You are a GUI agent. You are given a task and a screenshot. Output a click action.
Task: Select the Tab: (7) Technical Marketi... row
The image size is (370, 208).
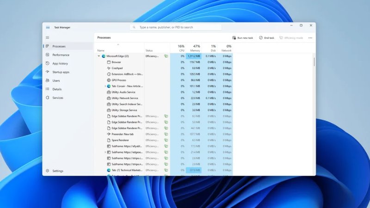click(x=165, y=170)
